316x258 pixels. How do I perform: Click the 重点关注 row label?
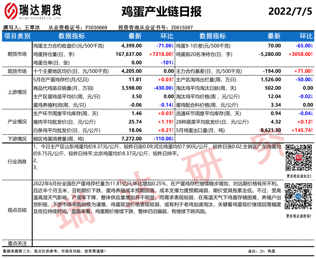click(x=17, y=243)
